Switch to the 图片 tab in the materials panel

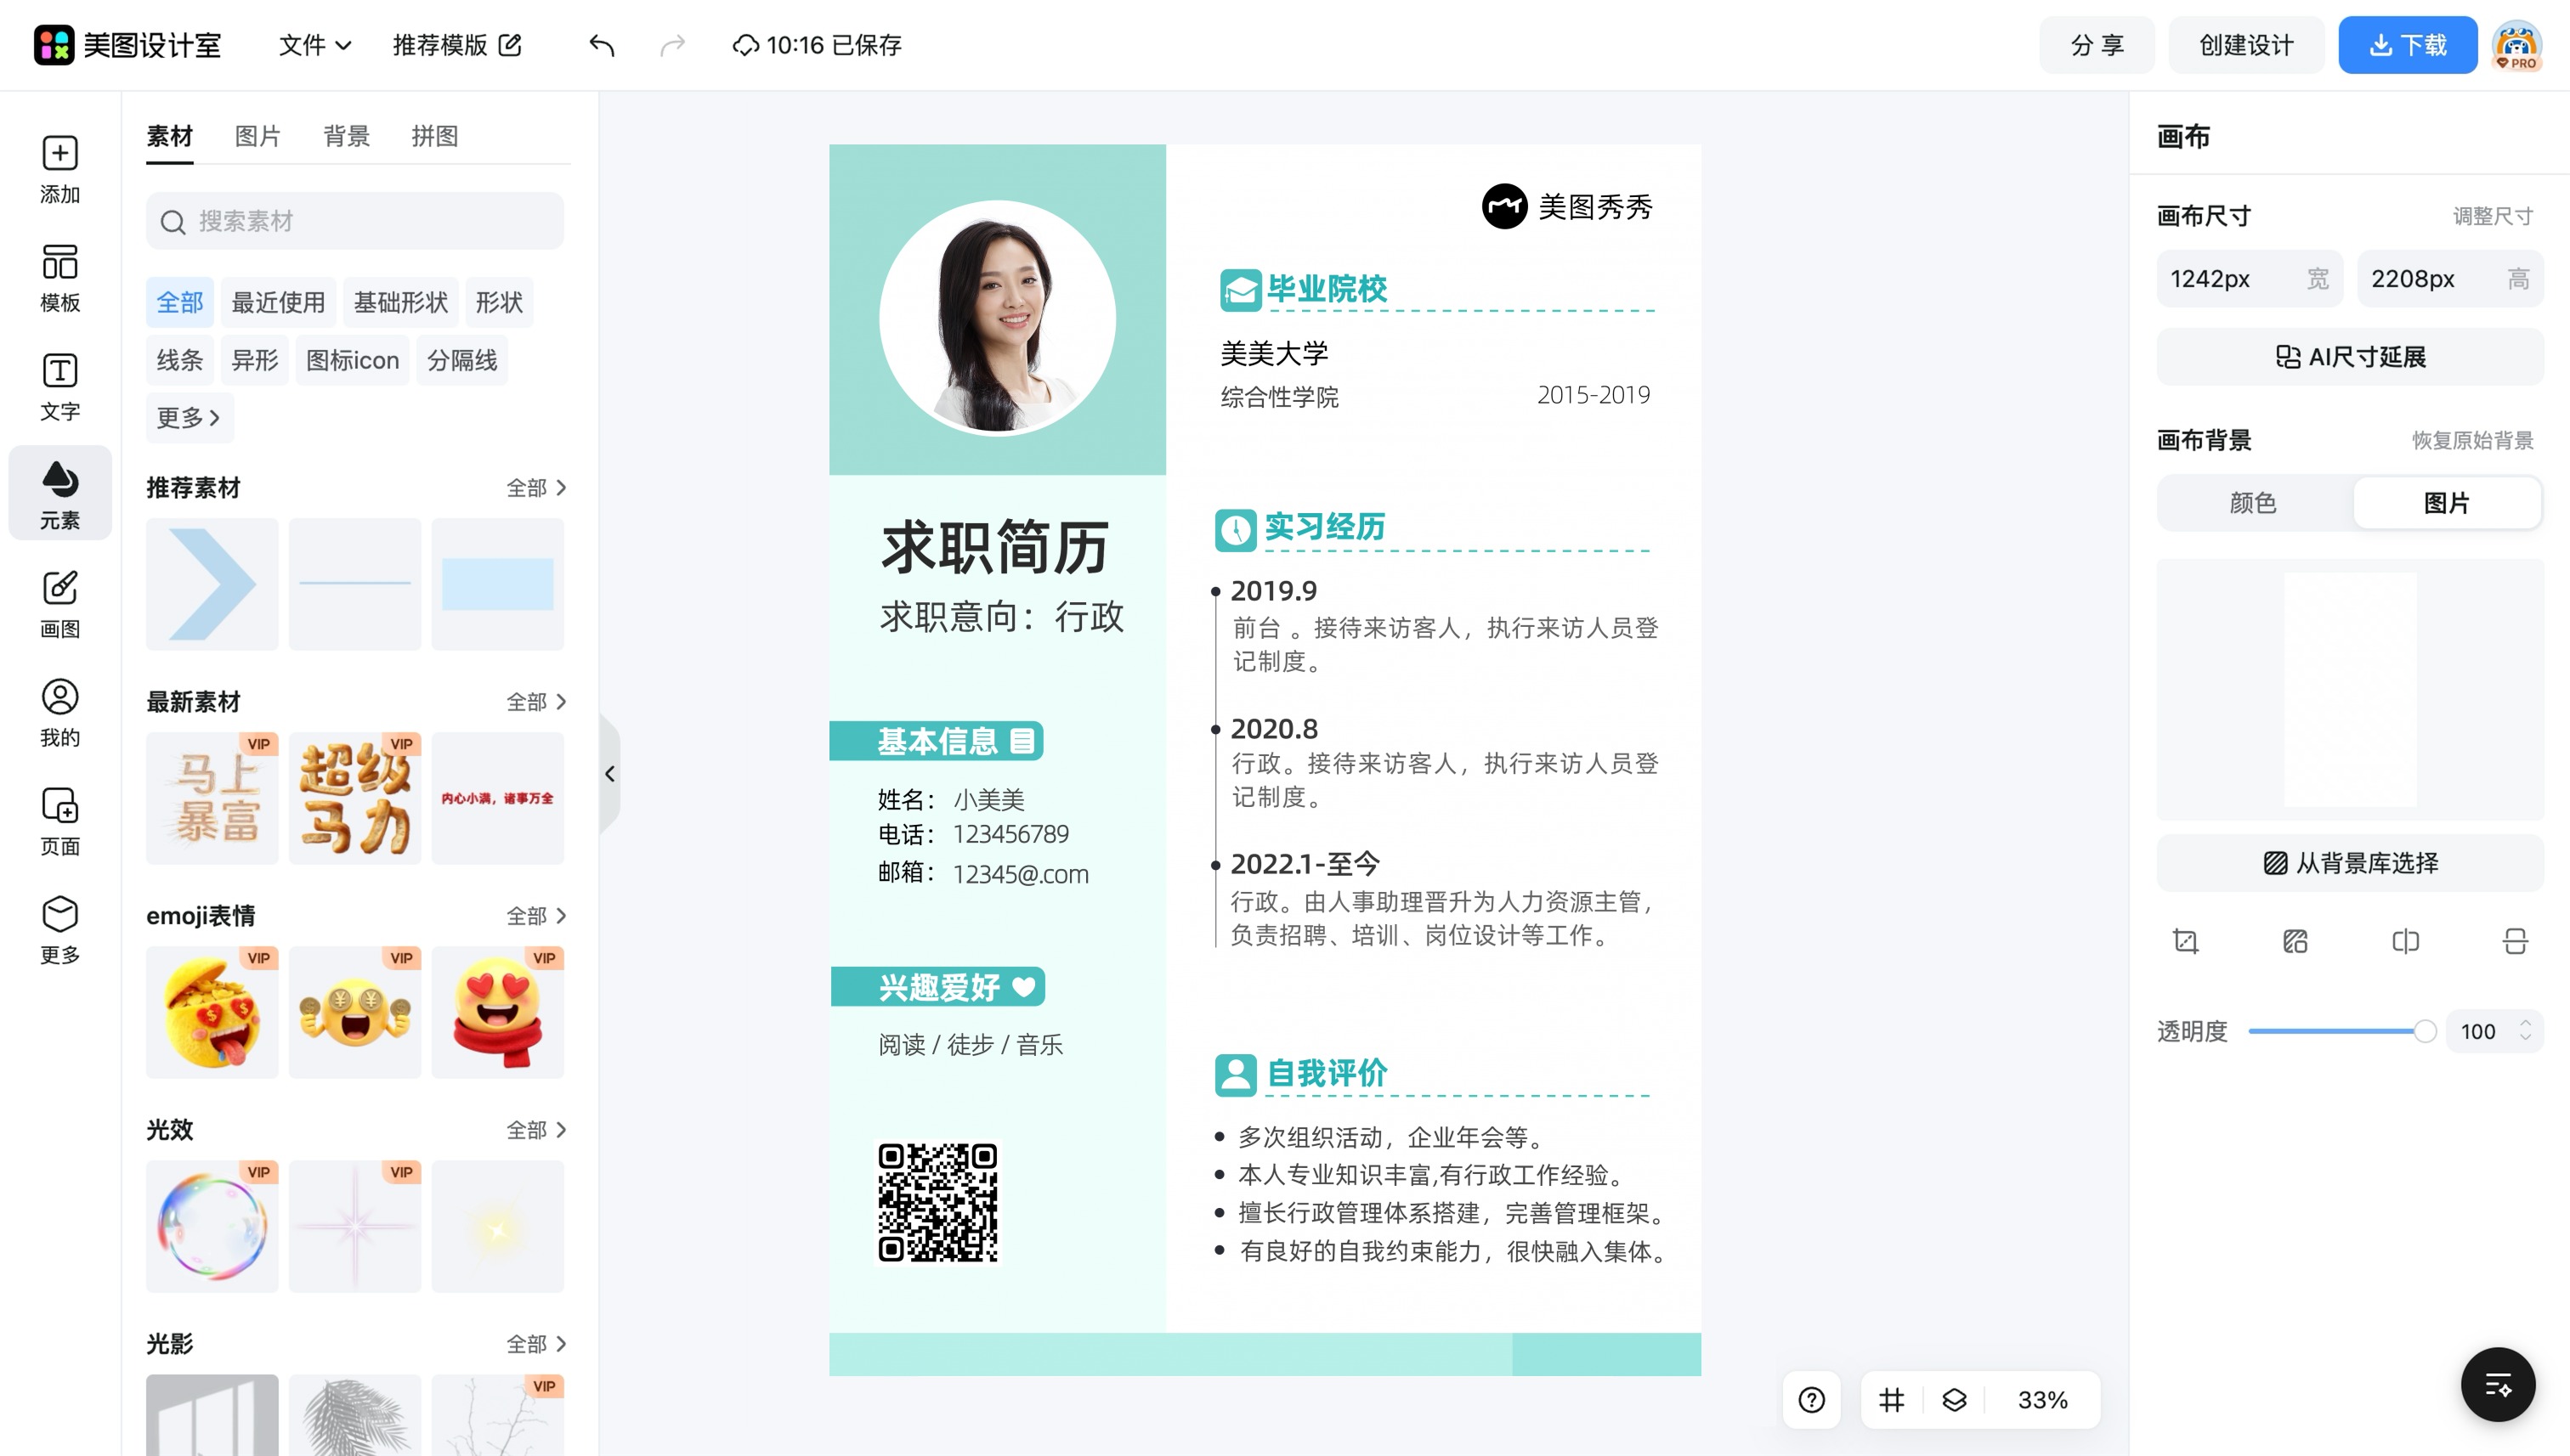coord(258,136)
